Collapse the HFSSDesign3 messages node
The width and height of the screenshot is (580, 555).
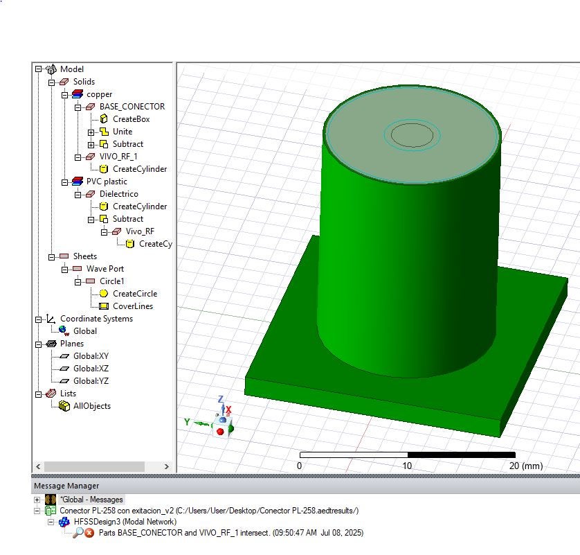[51, 522]
